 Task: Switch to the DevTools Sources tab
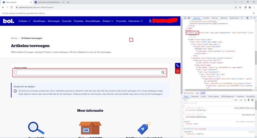click(x=215, y=18)
